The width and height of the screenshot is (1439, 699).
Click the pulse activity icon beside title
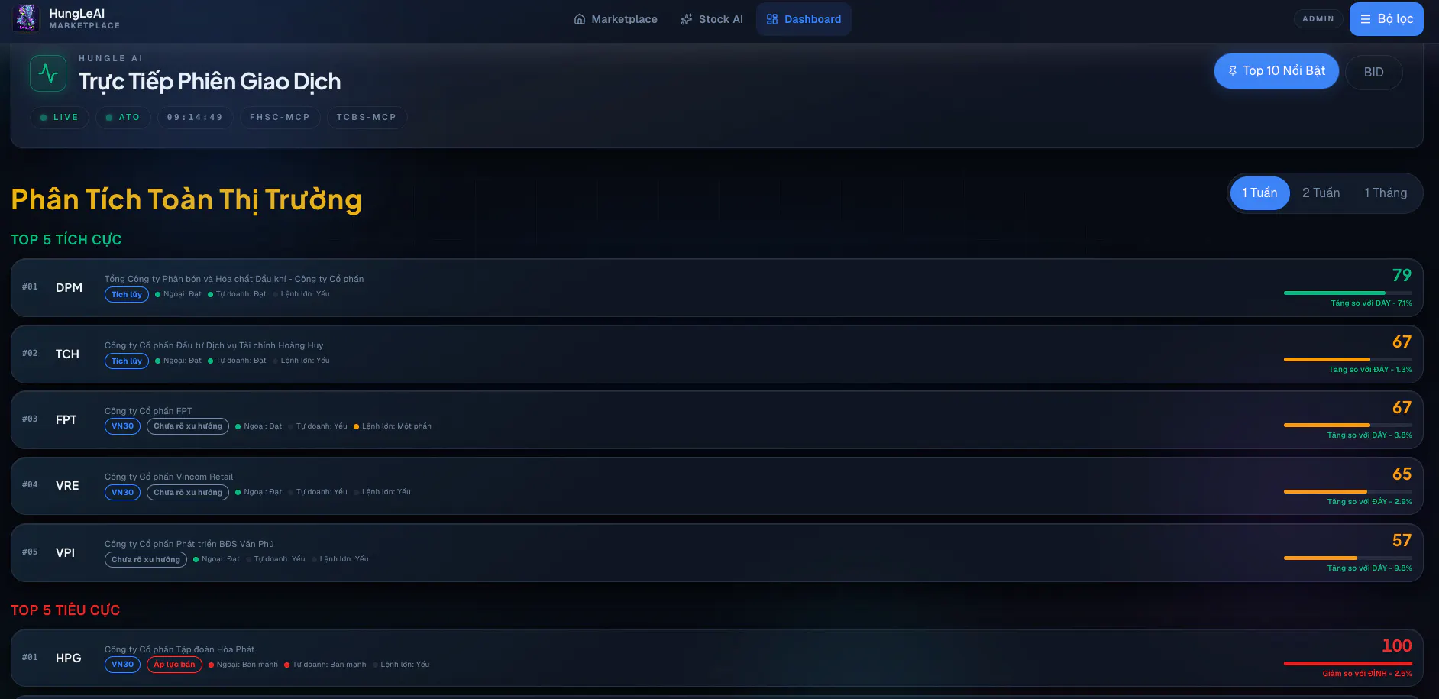click(x=48, y=73)
